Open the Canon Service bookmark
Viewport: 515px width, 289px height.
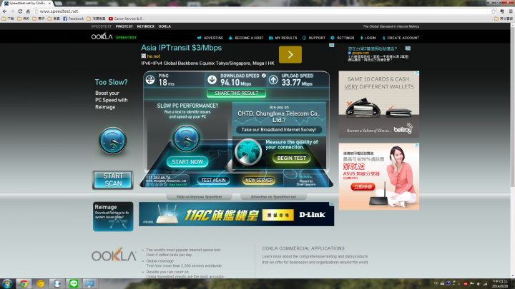tap(127, 19)
